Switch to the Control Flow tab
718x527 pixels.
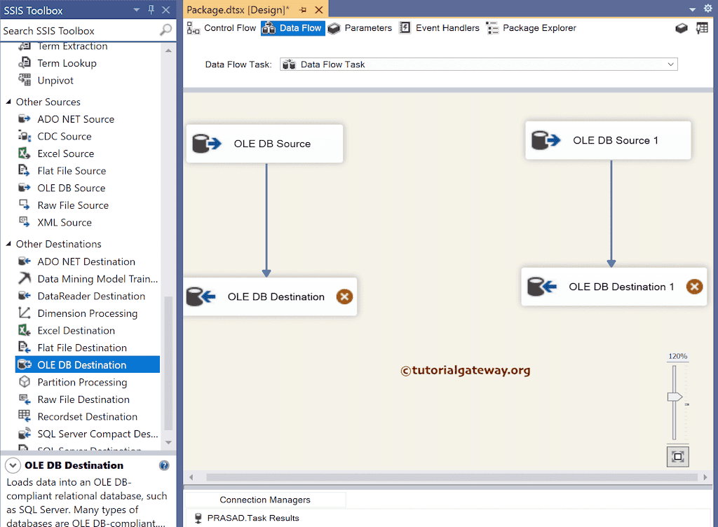click(222, 28)
